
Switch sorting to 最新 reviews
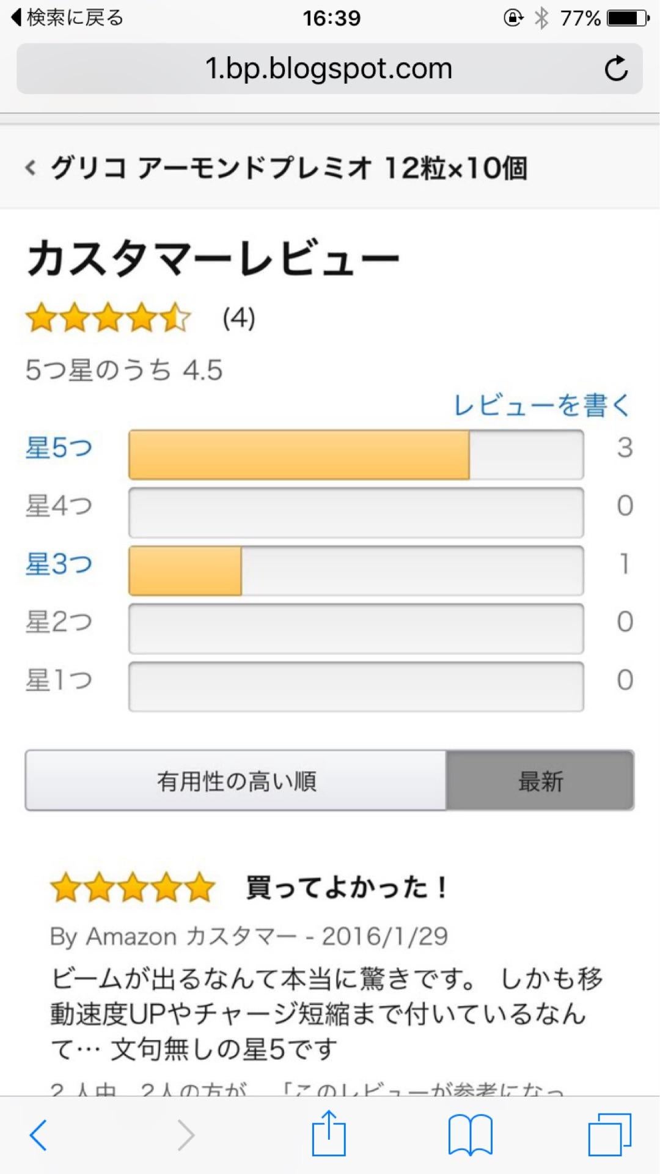coord(540,780)
